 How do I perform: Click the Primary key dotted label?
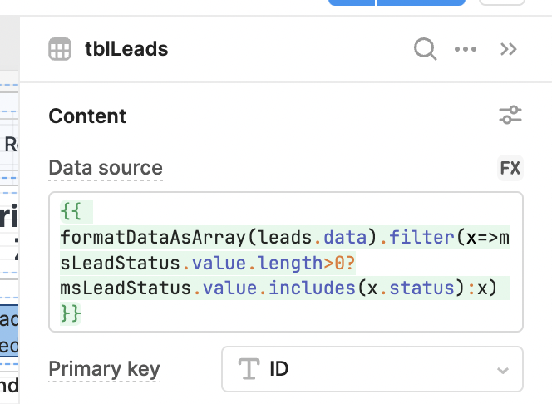tap(104, 369)
